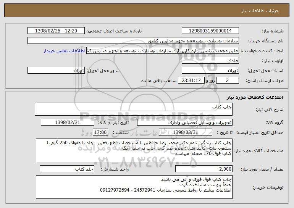Image resolution: width=294 pixels, height=208 pixels.
Task: Click the شرح کلی نیاز box چاپ کتاب
Action: tap(134, 109)
